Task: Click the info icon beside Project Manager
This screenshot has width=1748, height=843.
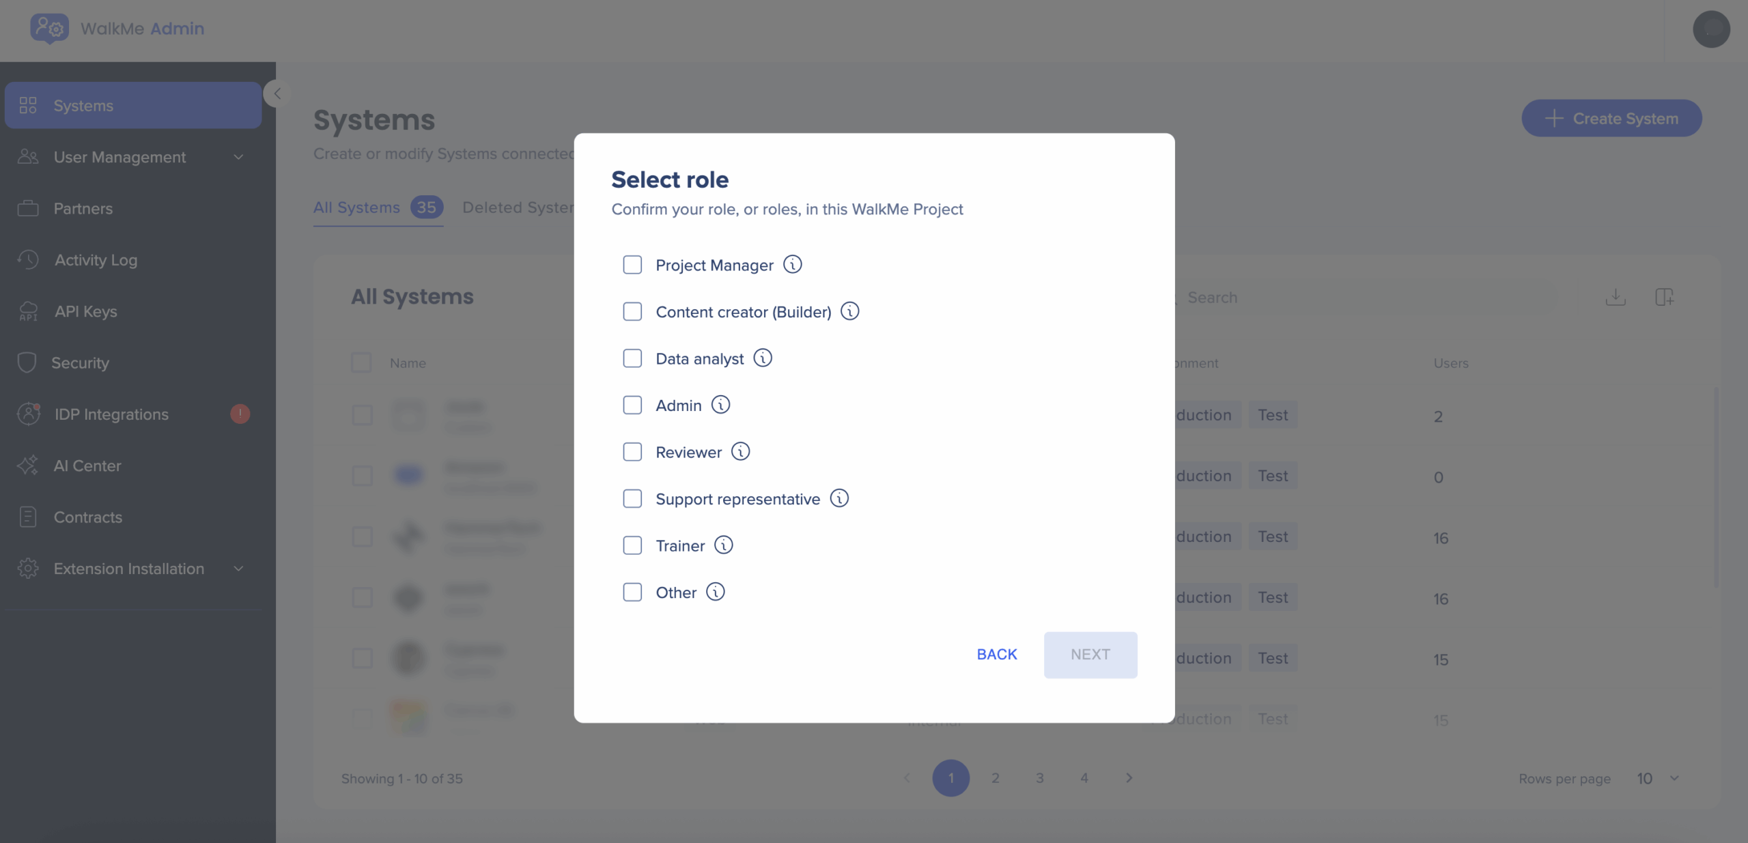Action: click(x=792, y=264)
